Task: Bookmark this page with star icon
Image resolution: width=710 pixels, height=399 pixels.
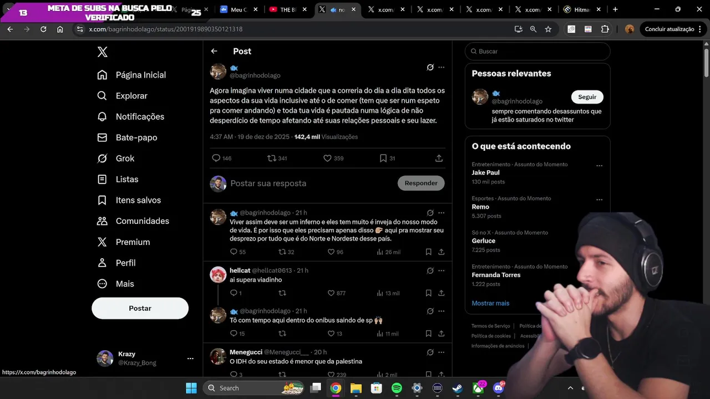Action: pos(548,29)
